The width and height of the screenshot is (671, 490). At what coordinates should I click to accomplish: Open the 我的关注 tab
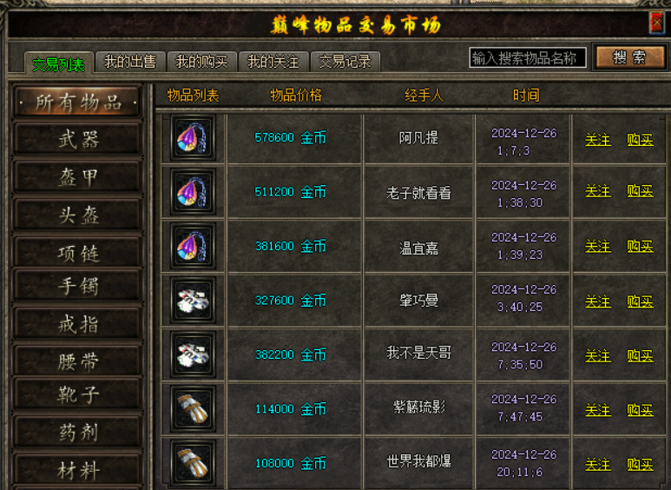coord(273,62)
